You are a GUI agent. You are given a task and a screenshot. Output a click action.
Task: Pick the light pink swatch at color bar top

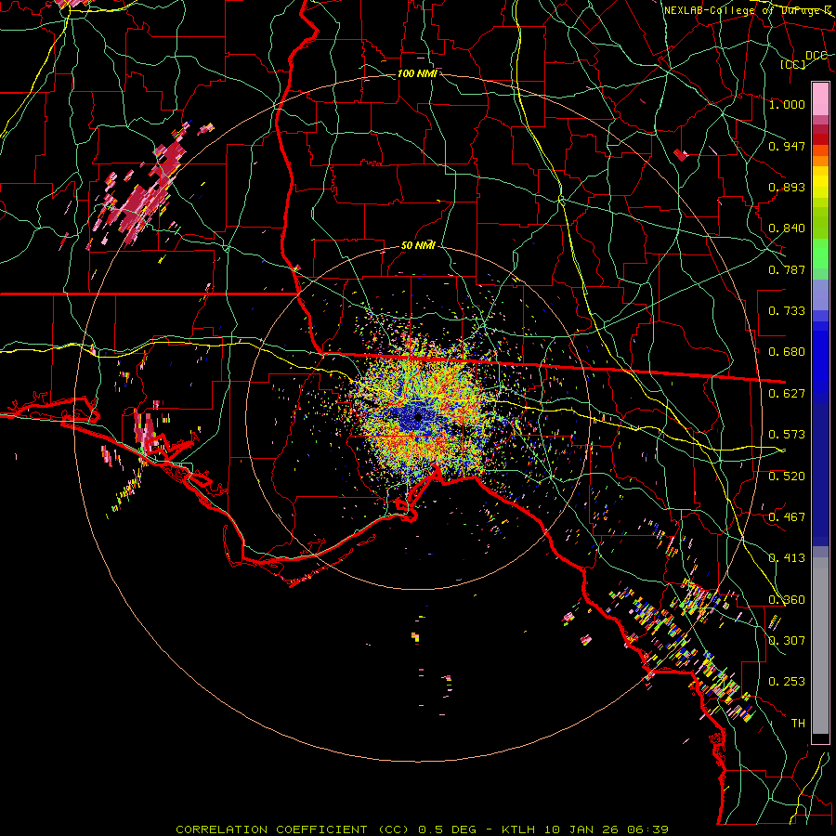tap(820, 98)
